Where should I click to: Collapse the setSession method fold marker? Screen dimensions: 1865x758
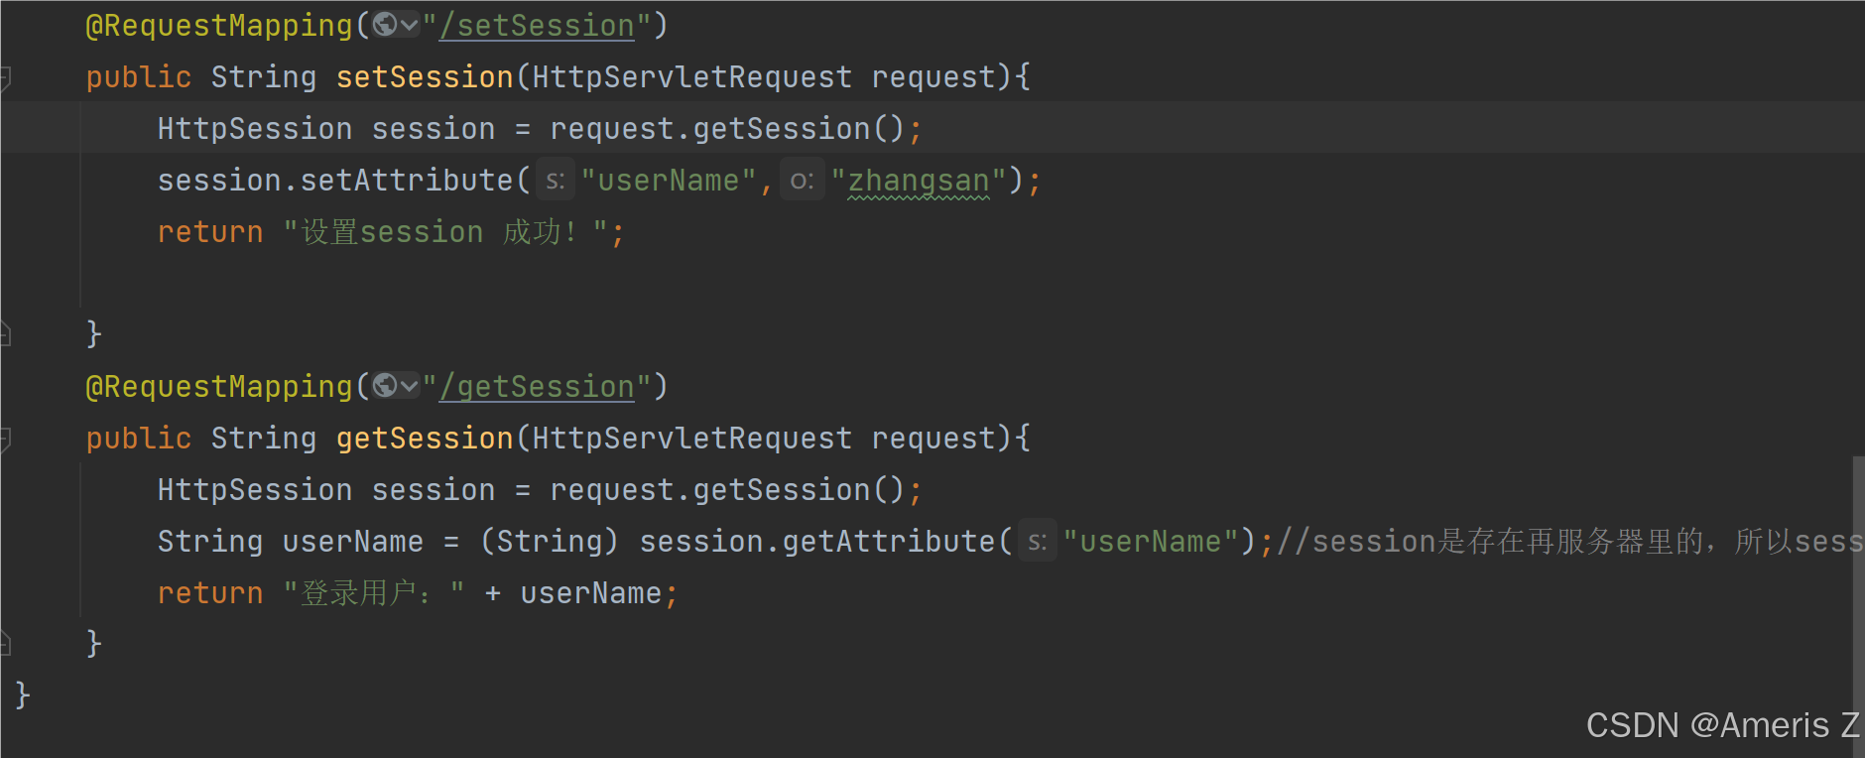tap(5, 77)
